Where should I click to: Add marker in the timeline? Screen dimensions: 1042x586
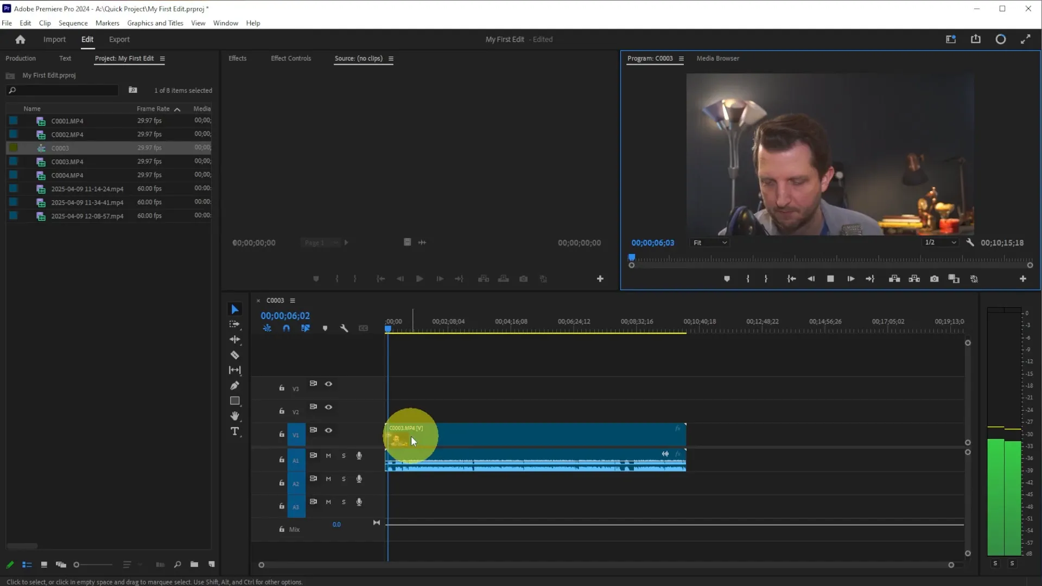tap(325, 328)
